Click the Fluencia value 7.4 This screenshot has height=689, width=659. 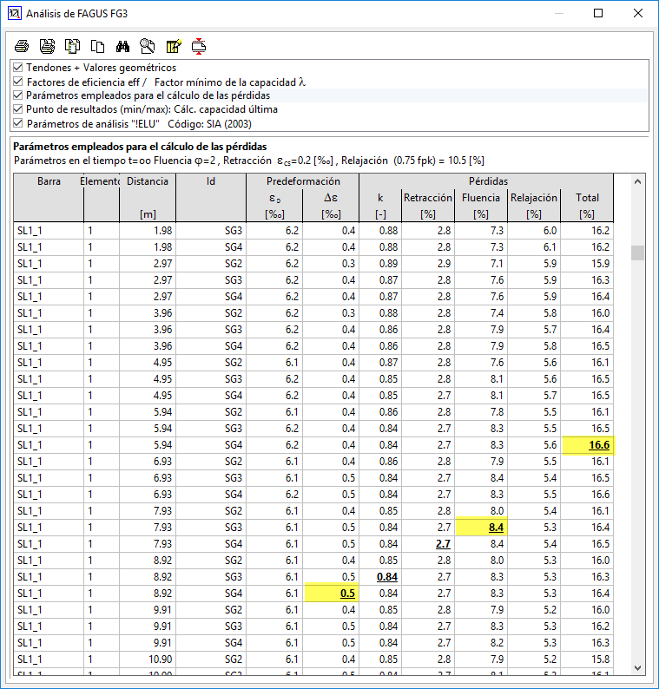coord(497,313)
